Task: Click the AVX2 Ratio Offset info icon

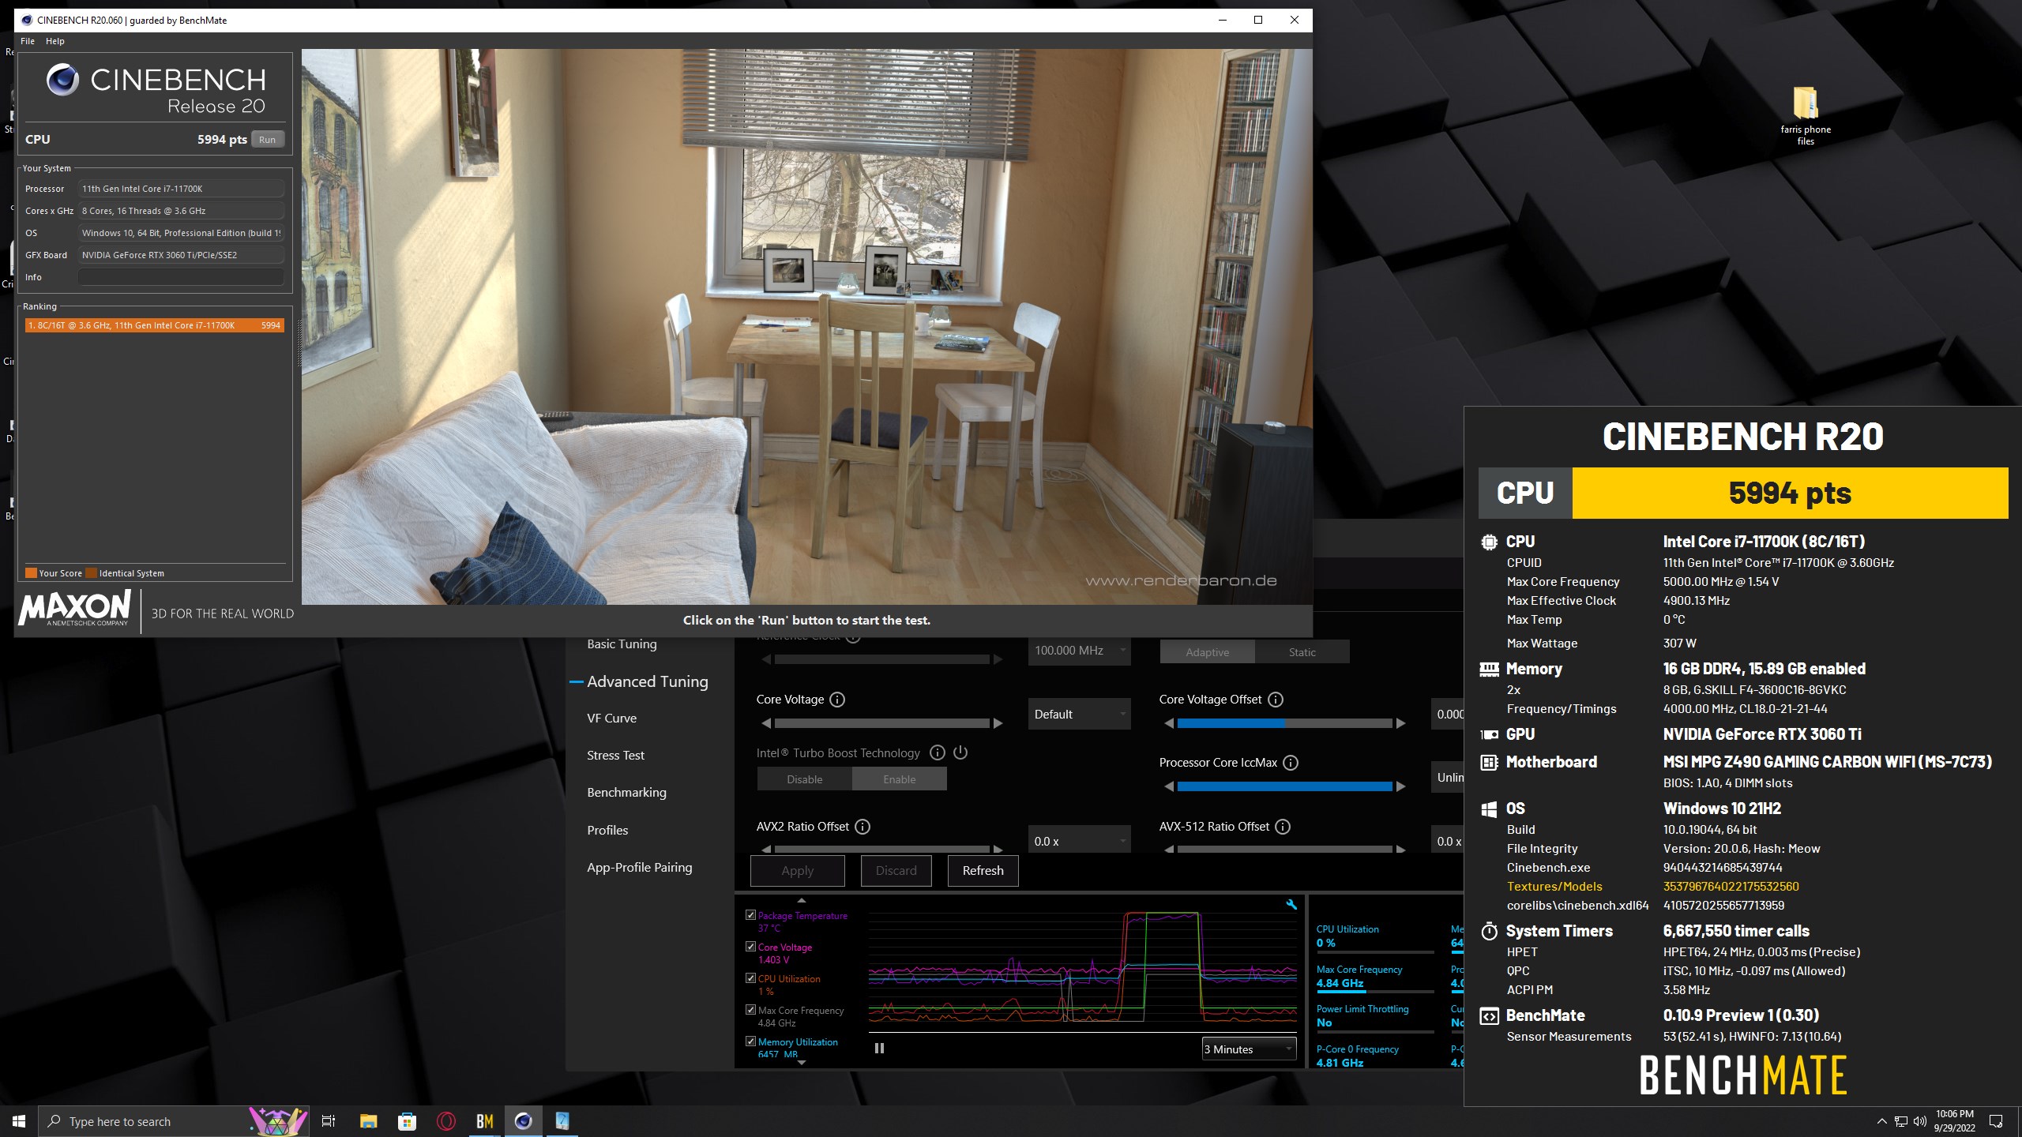Action: 863,827
